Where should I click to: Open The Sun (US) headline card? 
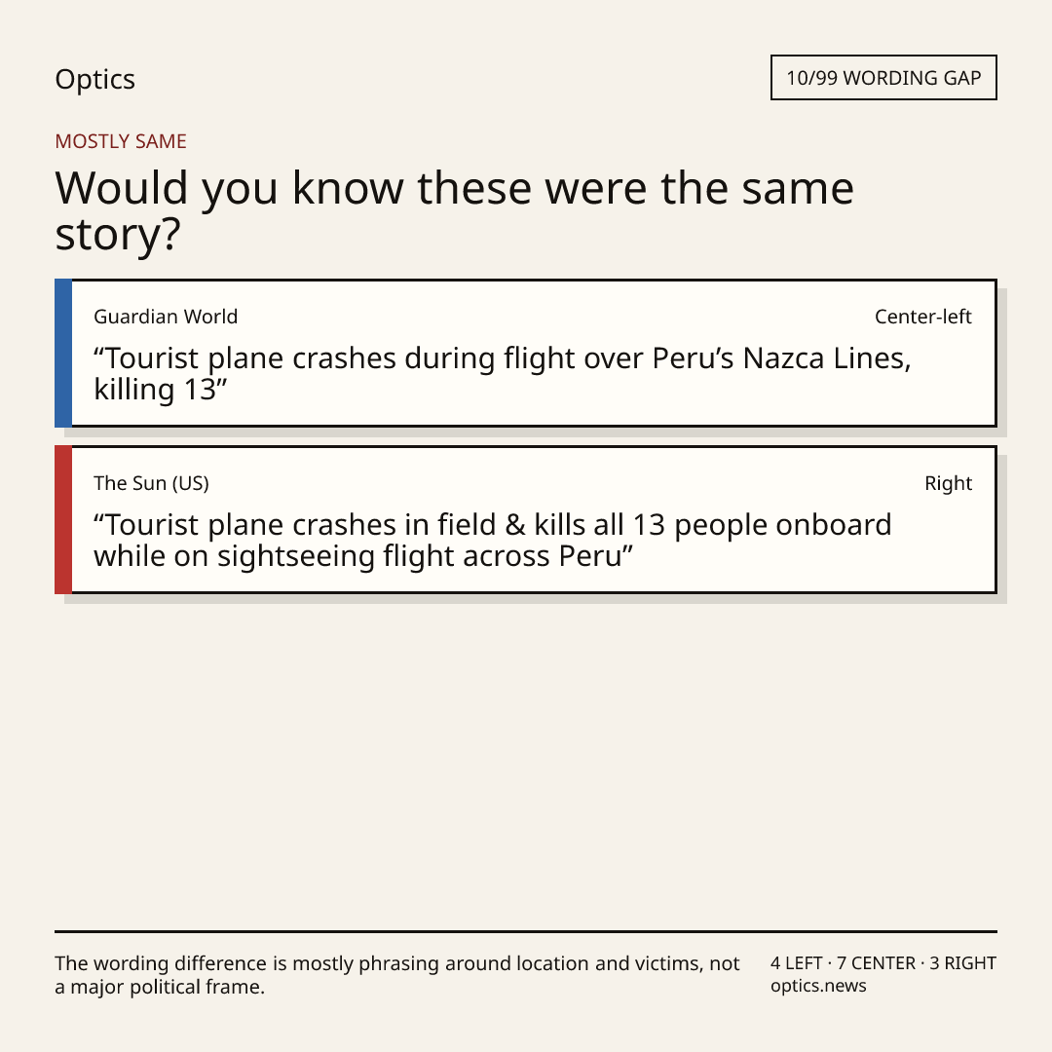point(526,519)
